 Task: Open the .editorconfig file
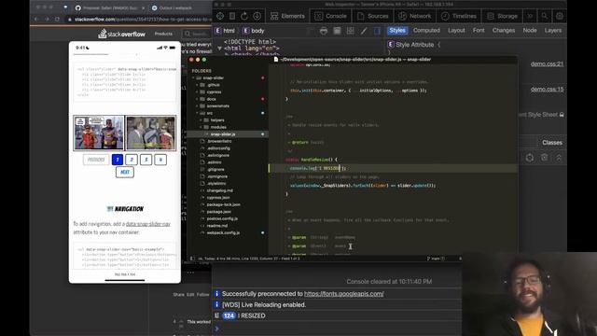[218, 148]
